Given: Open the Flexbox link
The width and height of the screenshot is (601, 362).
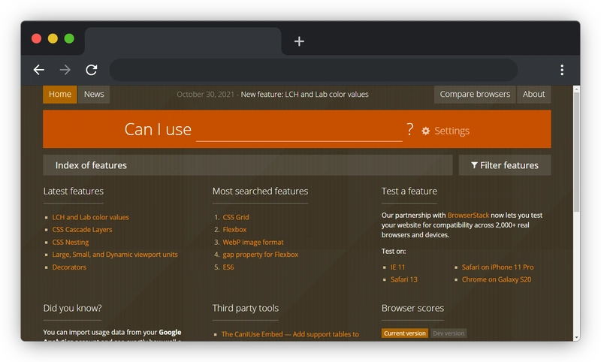Looking at the screenshot, I should 234,230.
